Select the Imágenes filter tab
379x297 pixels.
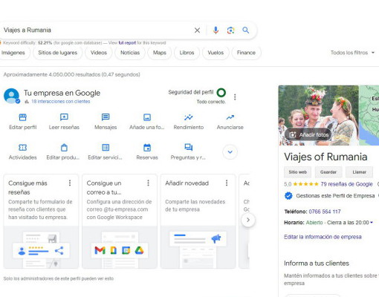coord(13,53)
